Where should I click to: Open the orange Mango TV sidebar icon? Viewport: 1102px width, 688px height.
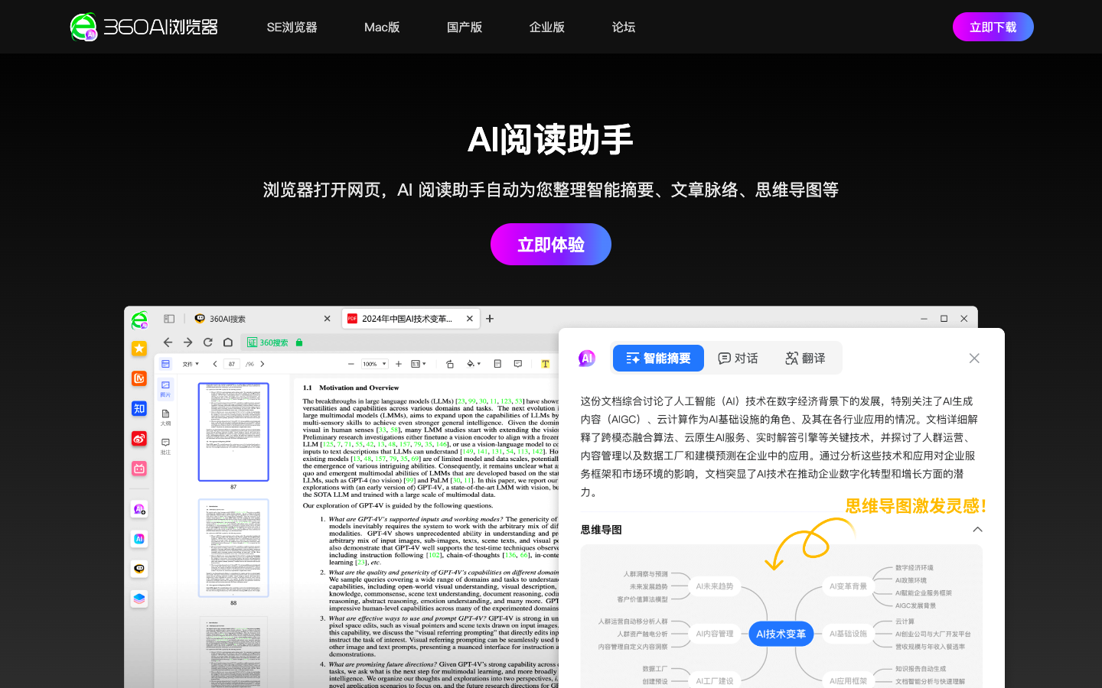coord(139,378)
